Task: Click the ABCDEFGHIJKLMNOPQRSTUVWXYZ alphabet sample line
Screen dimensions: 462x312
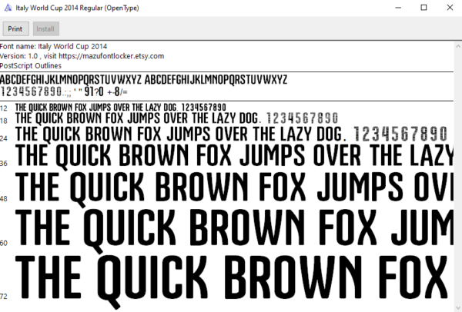Action: tap(143, 80)
